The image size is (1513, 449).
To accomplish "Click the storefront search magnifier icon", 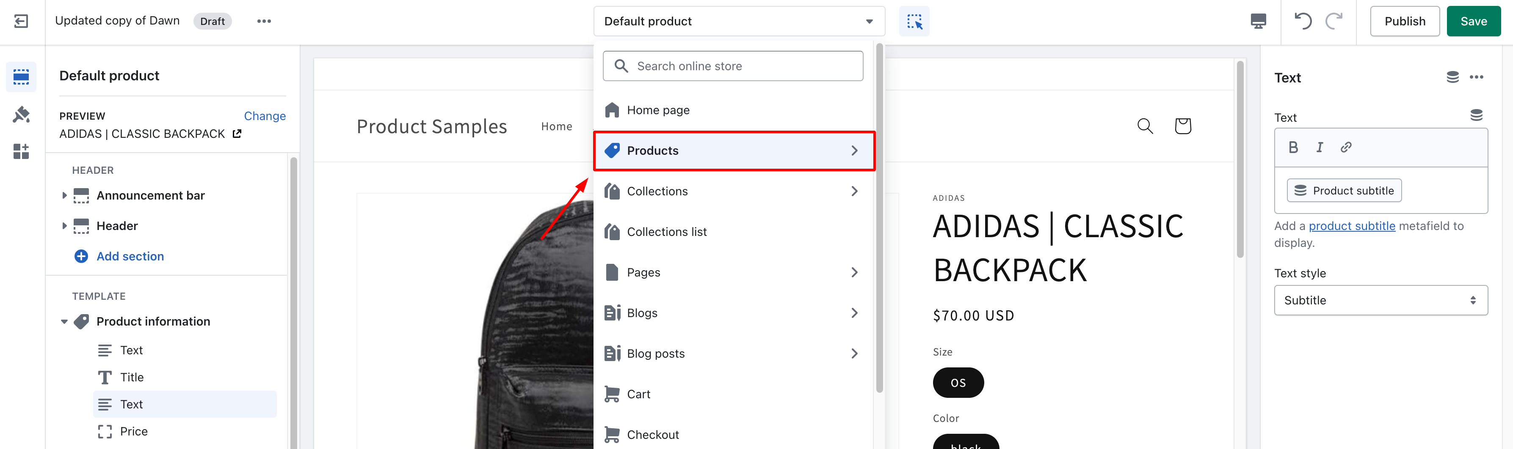I will pos(1145,126).
